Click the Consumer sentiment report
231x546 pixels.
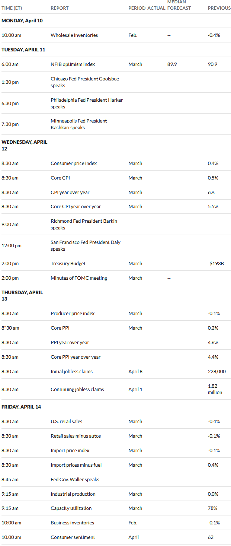click(x=73, y=537)
